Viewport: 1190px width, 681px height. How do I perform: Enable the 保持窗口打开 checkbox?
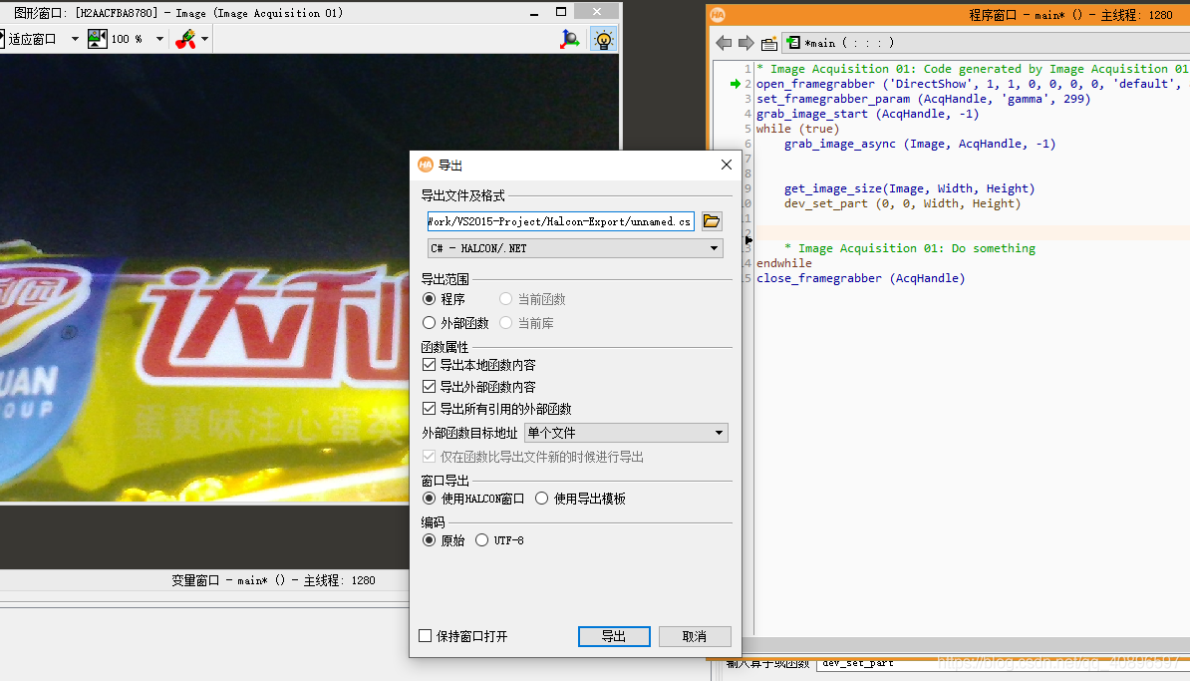pyautogui.click(x=426, y=636)
